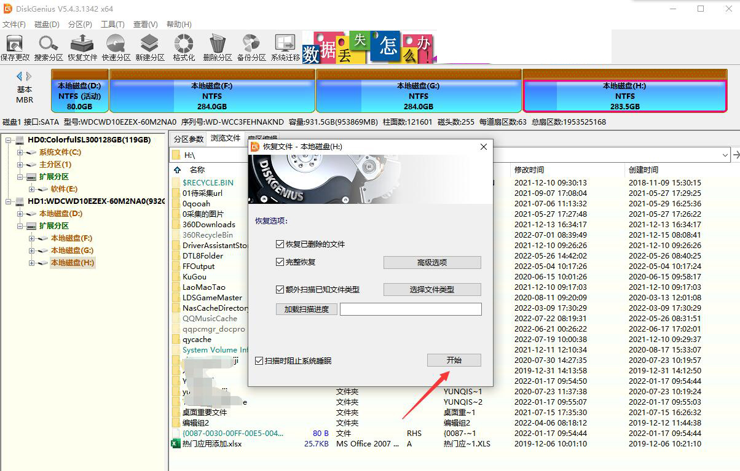740x471 pixels.
Task: Click the 恢复文件 (Recover Files) toolbar icon
Action: [82, 47]
